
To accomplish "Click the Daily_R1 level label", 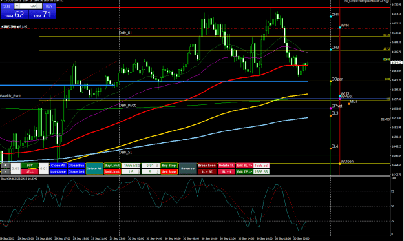I will (x=125, y=33).
